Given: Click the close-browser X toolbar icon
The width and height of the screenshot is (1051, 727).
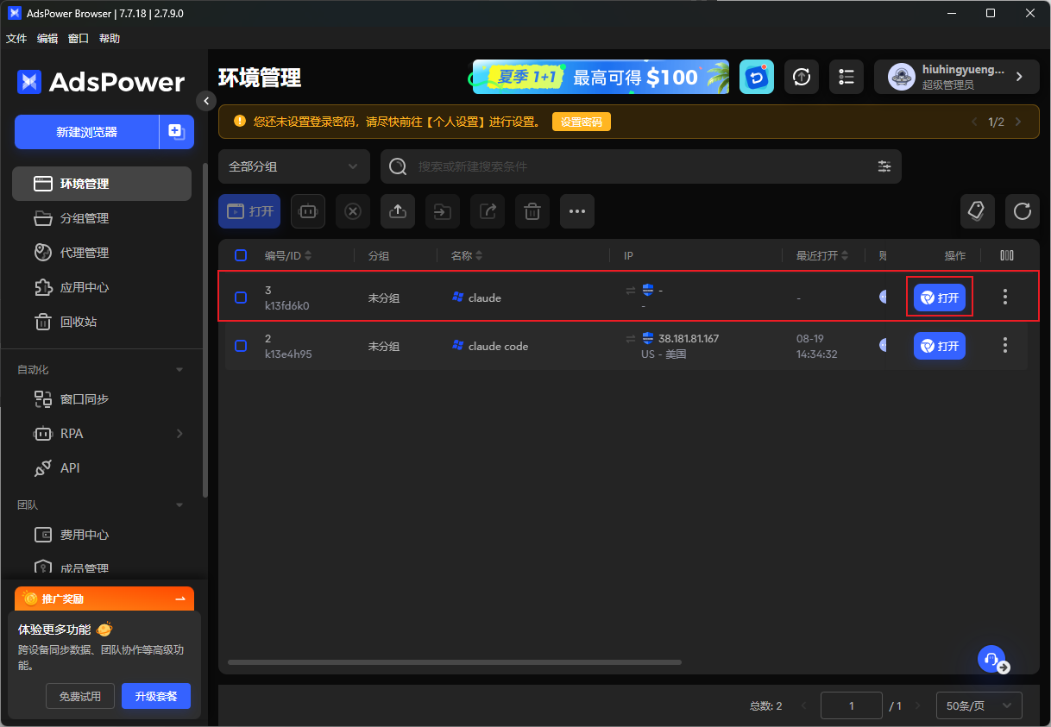Looking at the screenshot, I should [x=353, y=211].
